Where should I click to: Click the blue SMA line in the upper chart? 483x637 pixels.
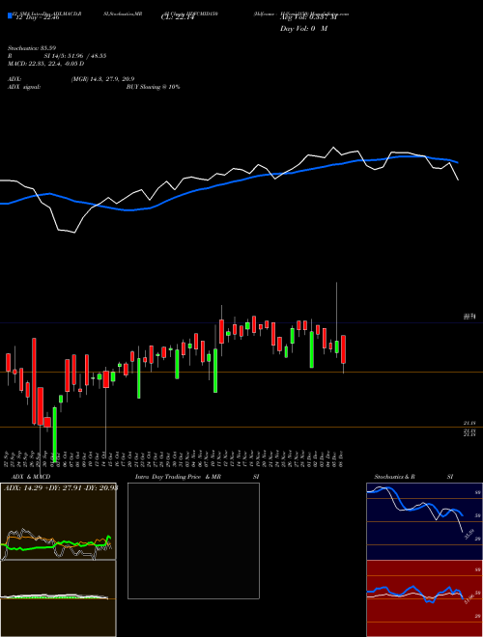[229, 182]
